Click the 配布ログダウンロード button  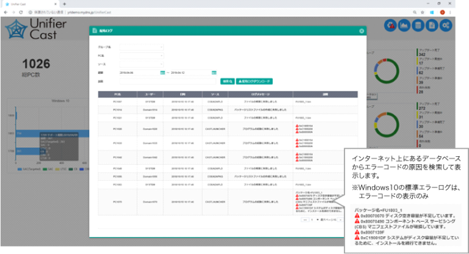[x=255, y=81]
